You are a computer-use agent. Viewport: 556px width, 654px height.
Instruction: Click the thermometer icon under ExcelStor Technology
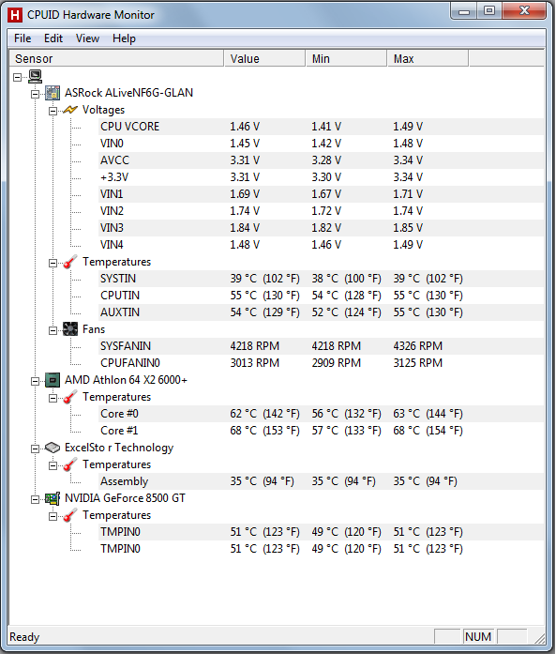[70, 464]
